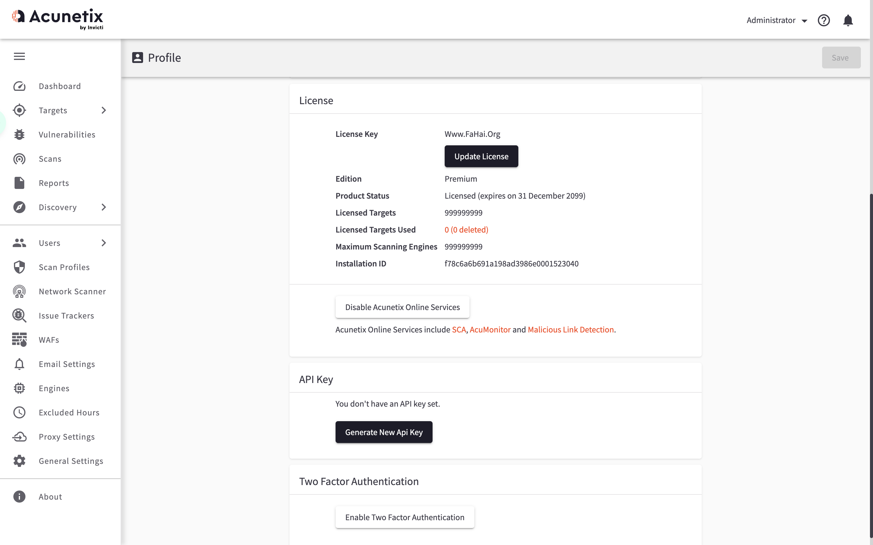Open help via question mark icon
Viewport: 873px width, 545px height.
tap(824, 20)
